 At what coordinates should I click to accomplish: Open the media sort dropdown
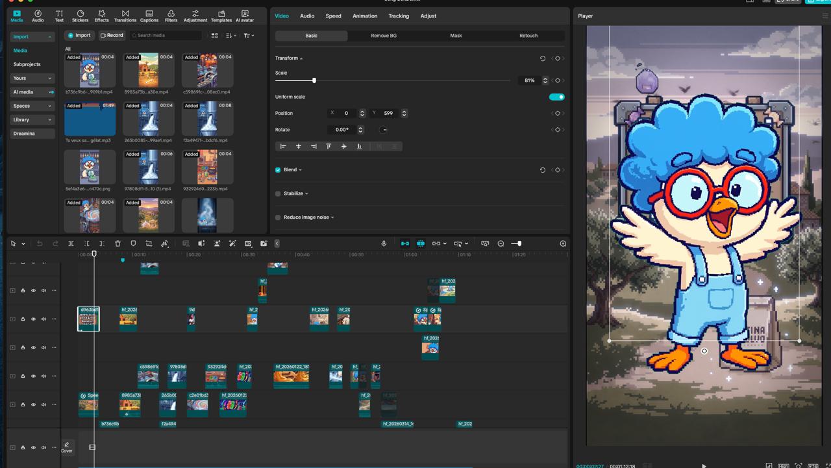231,36
